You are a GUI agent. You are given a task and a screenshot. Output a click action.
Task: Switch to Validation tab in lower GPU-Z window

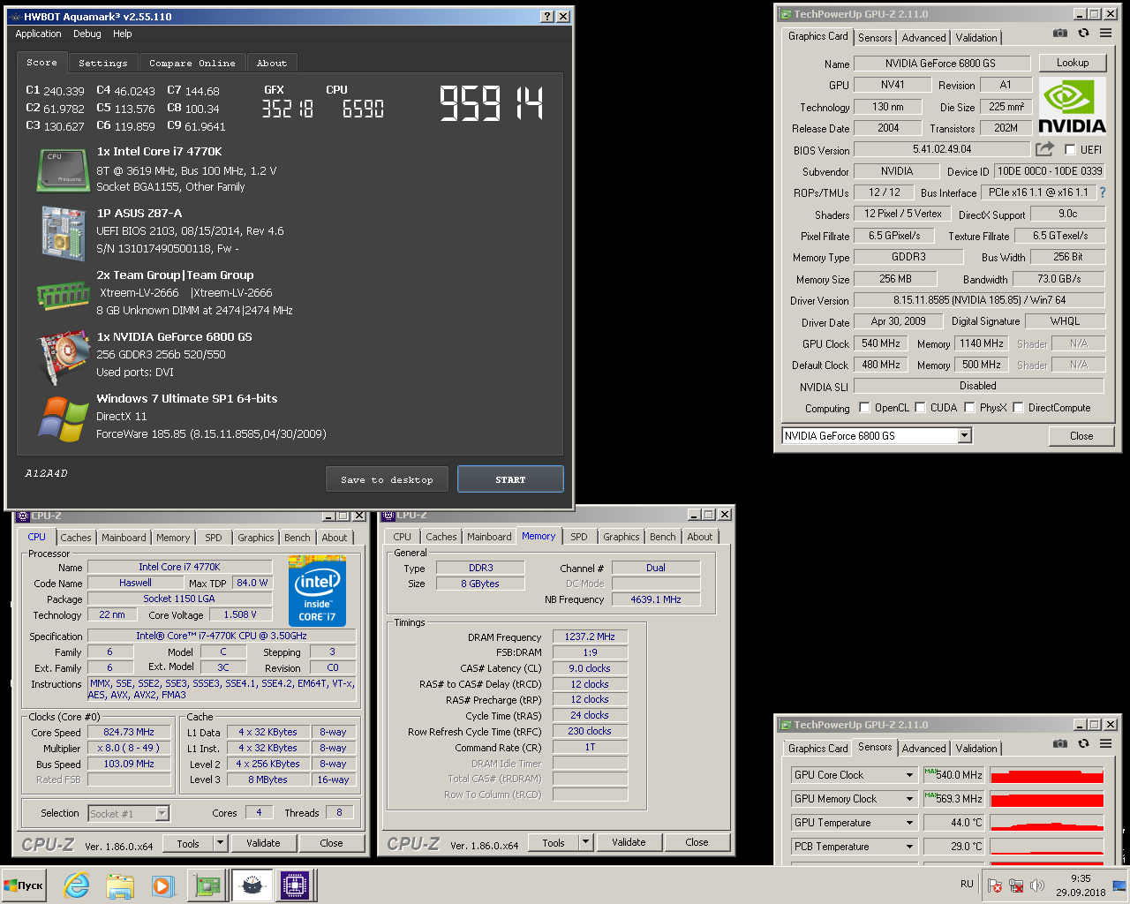click(x=976, y=748)
